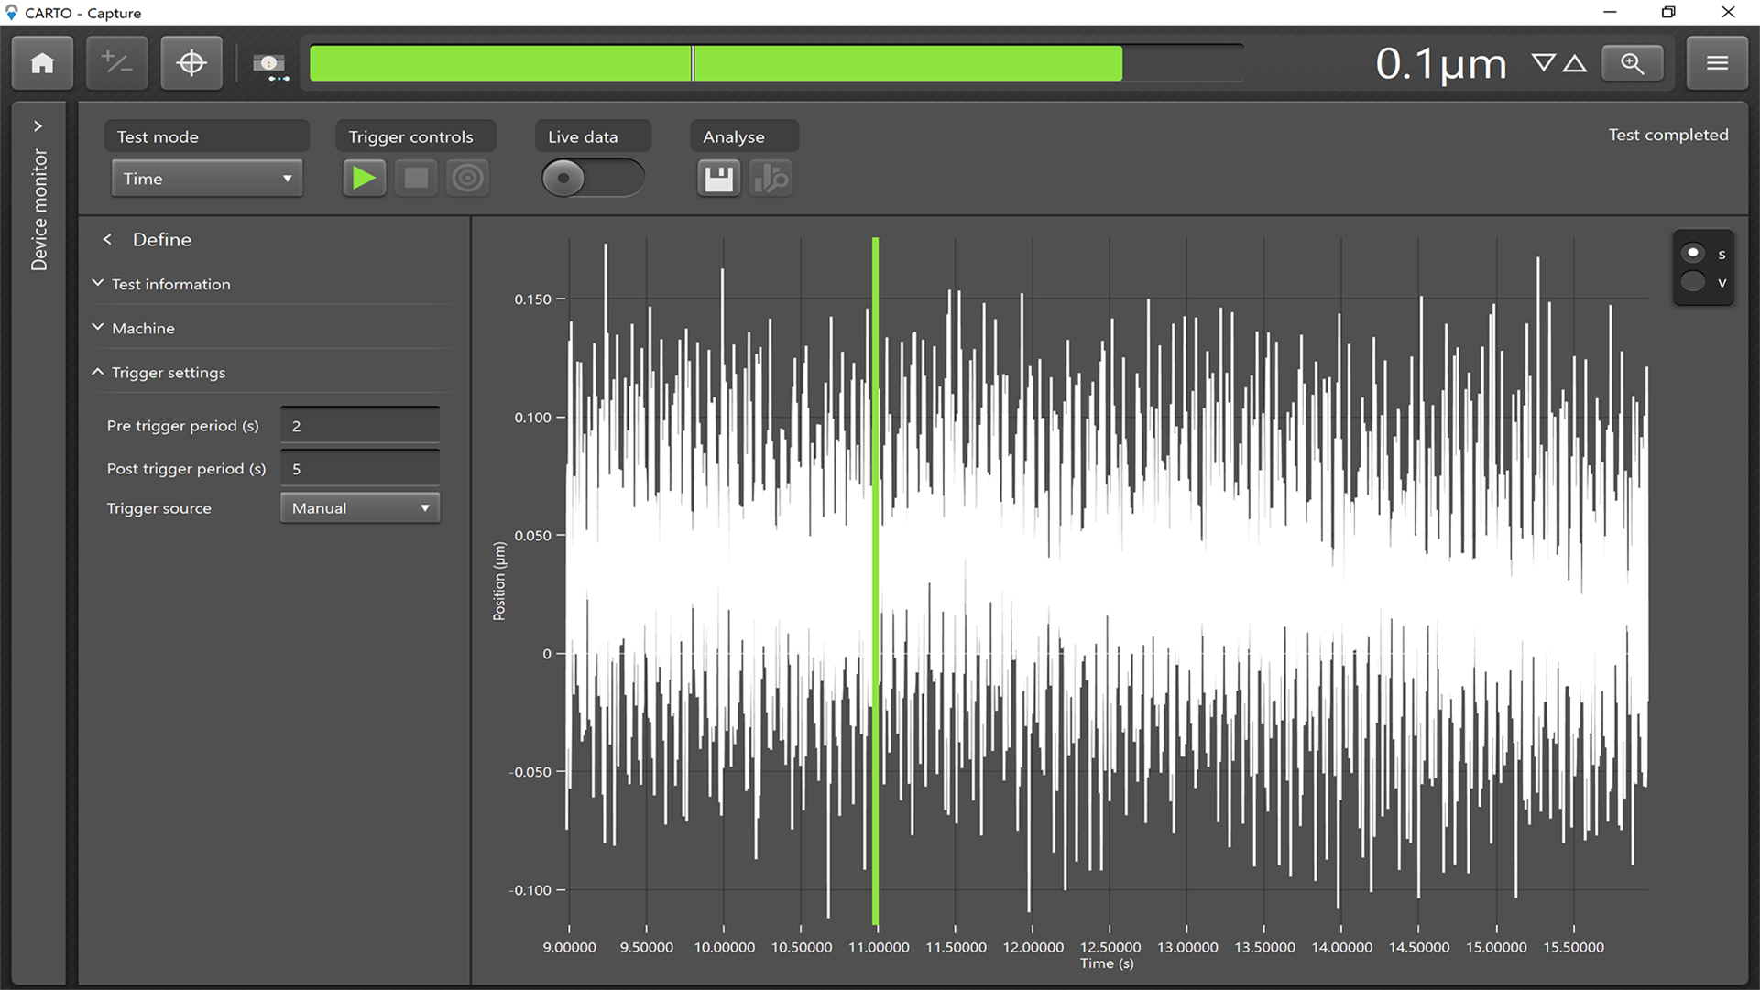Click the plus/minus sign toggle icon
Image resolution: width=1760 pixels, height=990 pixels.
tap(116, 63)
